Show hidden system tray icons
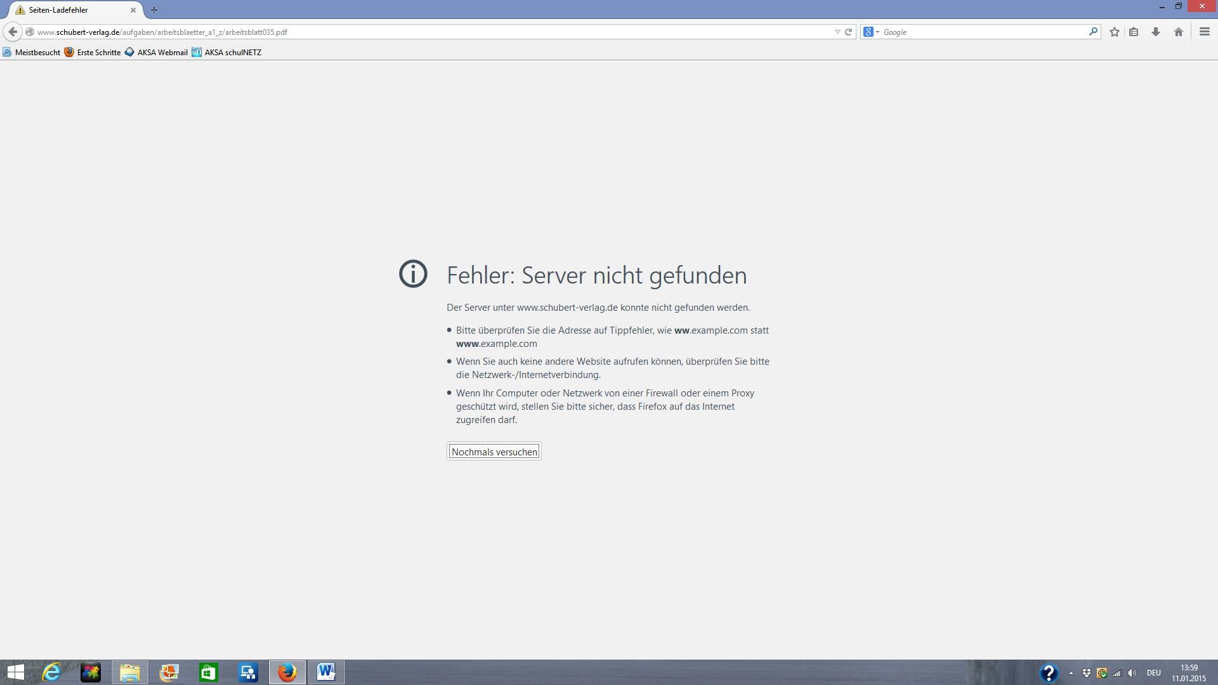 (x=1071, y=673)
